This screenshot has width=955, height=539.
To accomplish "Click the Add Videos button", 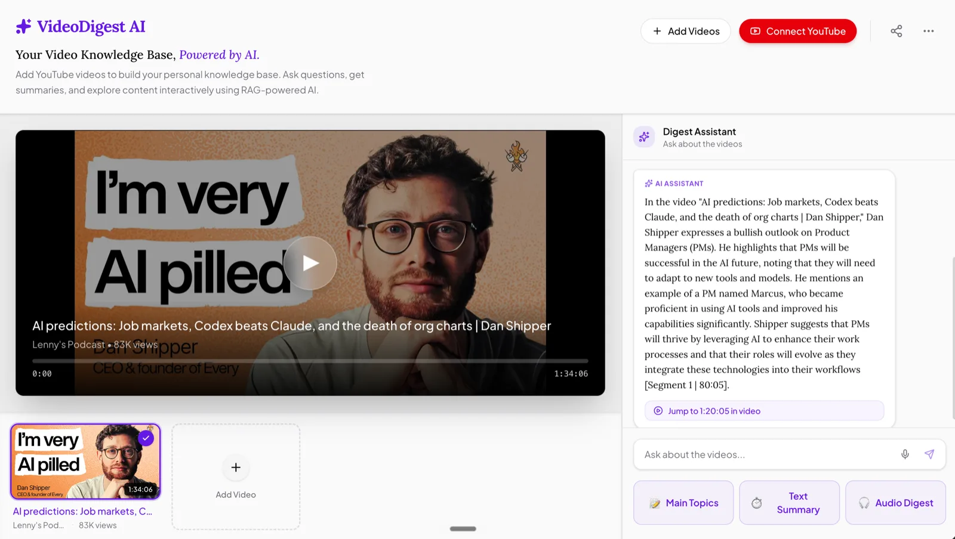I will (x=686, y=31).
